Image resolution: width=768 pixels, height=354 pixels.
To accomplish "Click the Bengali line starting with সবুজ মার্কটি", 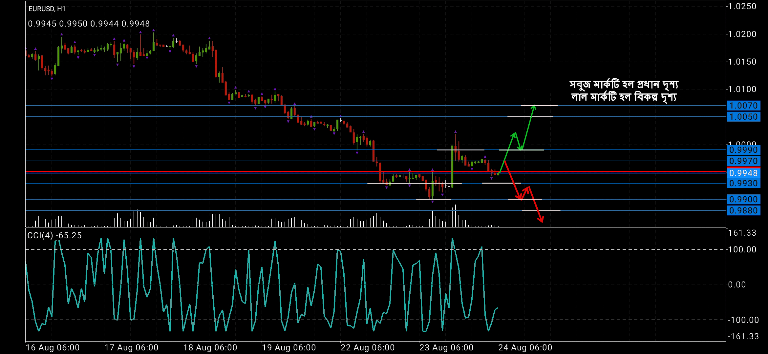I will (624, 85).
